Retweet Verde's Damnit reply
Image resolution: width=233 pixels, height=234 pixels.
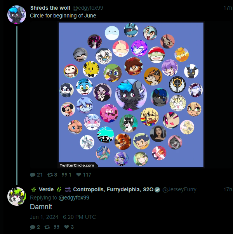click(x=47, y=227)
